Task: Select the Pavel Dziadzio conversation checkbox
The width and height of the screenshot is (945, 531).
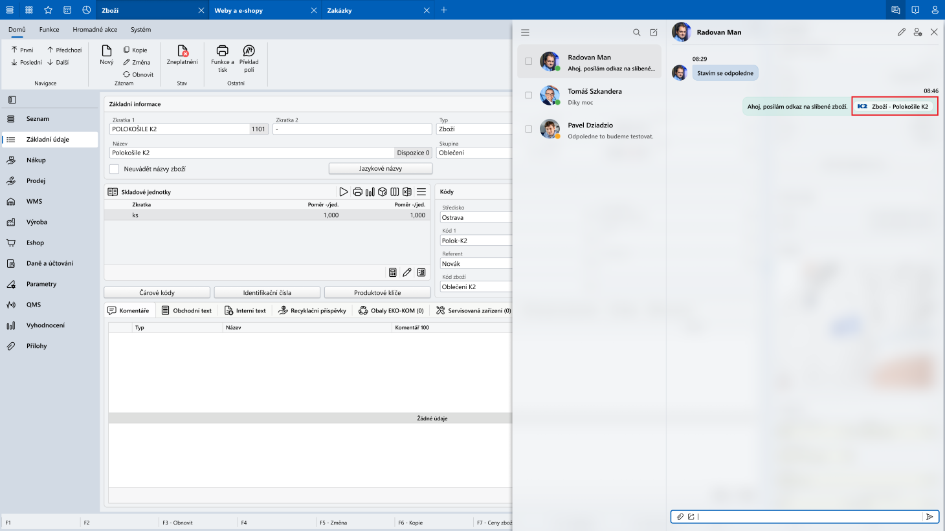Action: click(529, 129)
